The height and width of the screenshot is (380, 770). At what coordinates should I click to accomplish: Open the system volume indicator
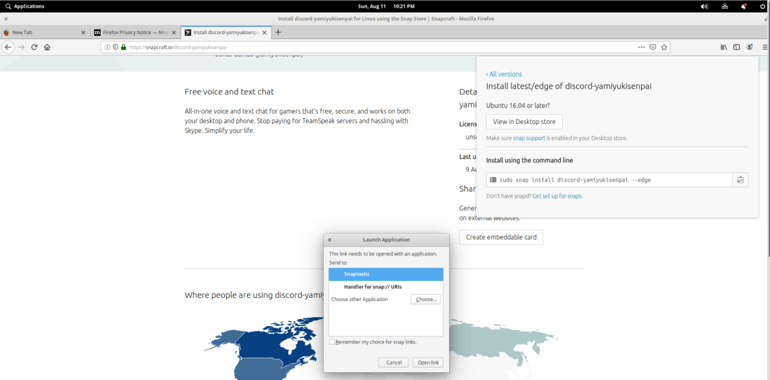[x=705, y=6]
